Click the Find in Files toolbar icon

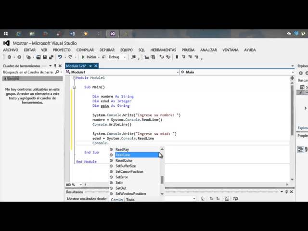click(x=134, y=57)
